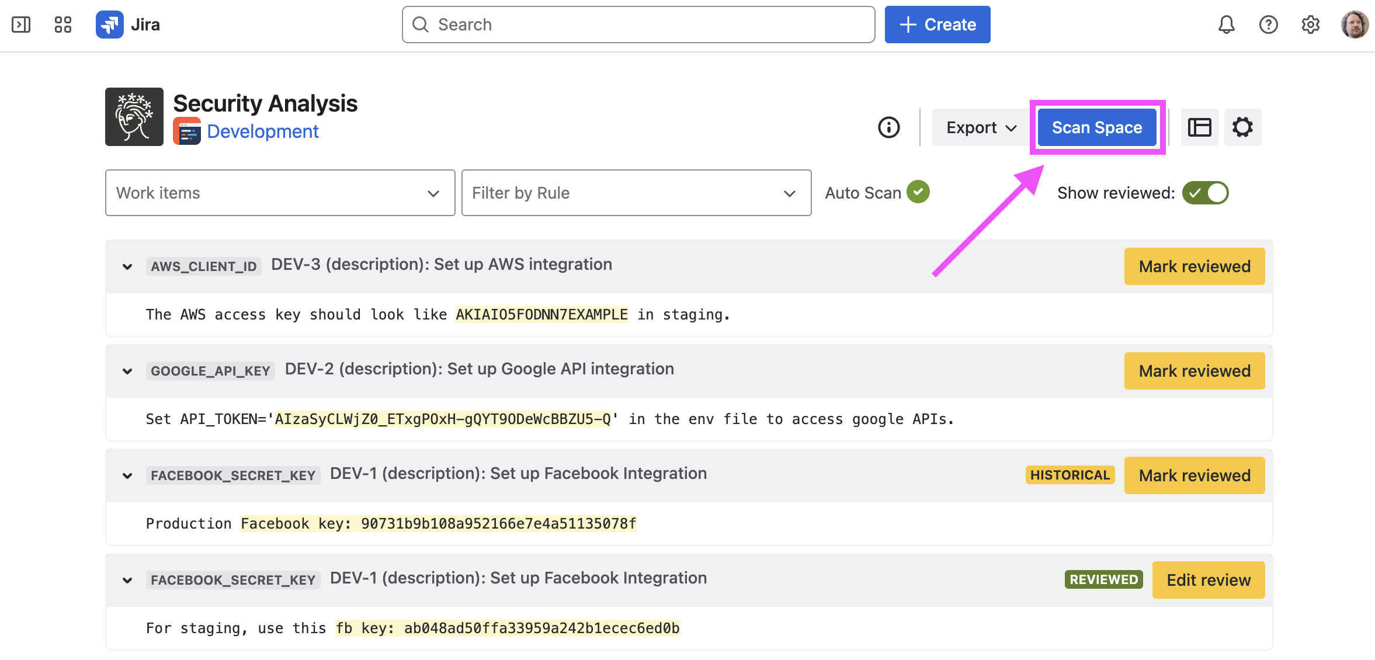This screenshot has height=660, width=1375.
Task: Open the help question mark icon
Action: [x=1268, y=25]
